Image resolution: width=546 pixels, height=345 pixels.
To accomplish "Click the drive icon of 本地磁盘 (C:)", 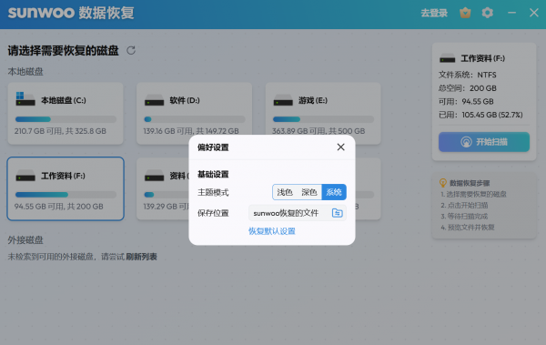I will [25, 99].
